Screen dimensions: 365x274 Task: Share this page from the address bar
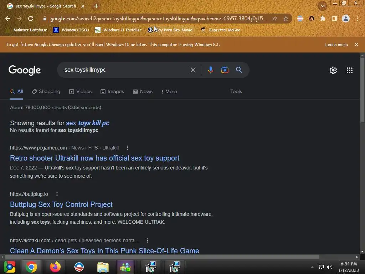274,19
